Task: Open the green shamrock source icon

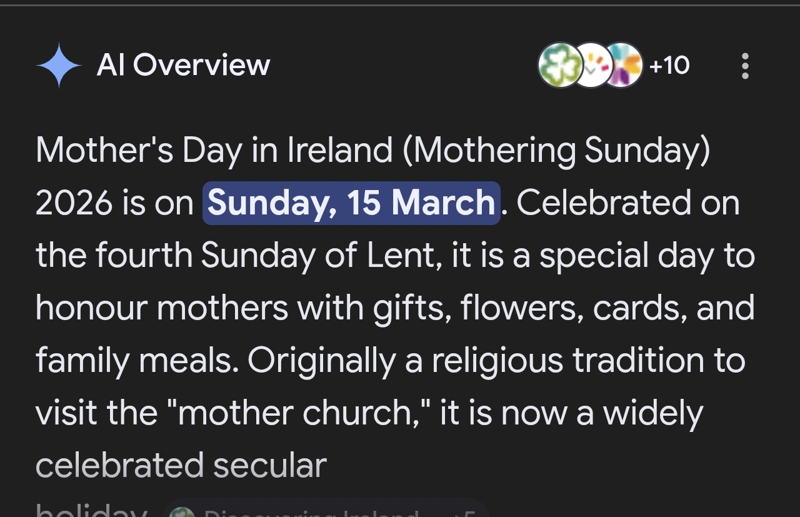Action: (559, 65)
